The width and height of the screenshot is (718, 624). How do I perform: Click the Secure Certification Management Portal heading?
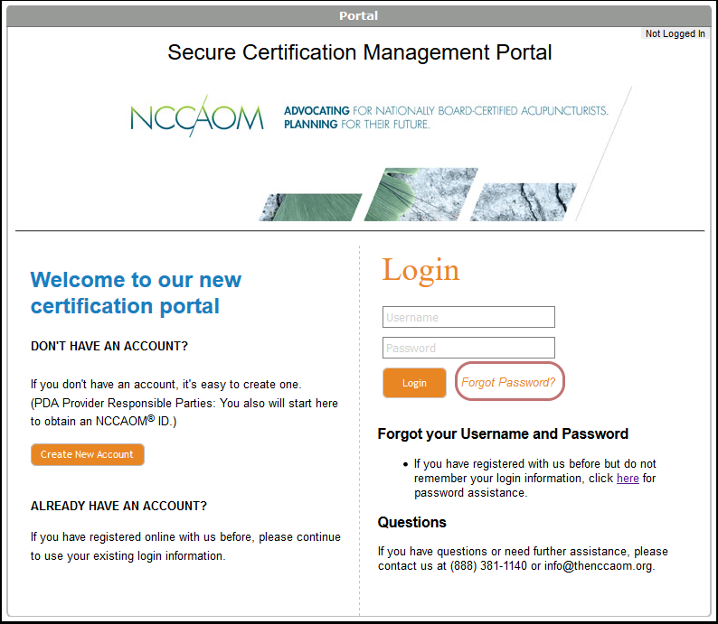(359, 52)
